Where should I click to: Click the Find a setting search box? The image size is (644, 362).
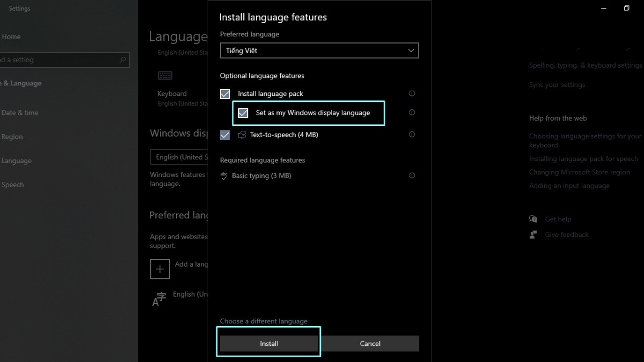click(x=64, y=60)
